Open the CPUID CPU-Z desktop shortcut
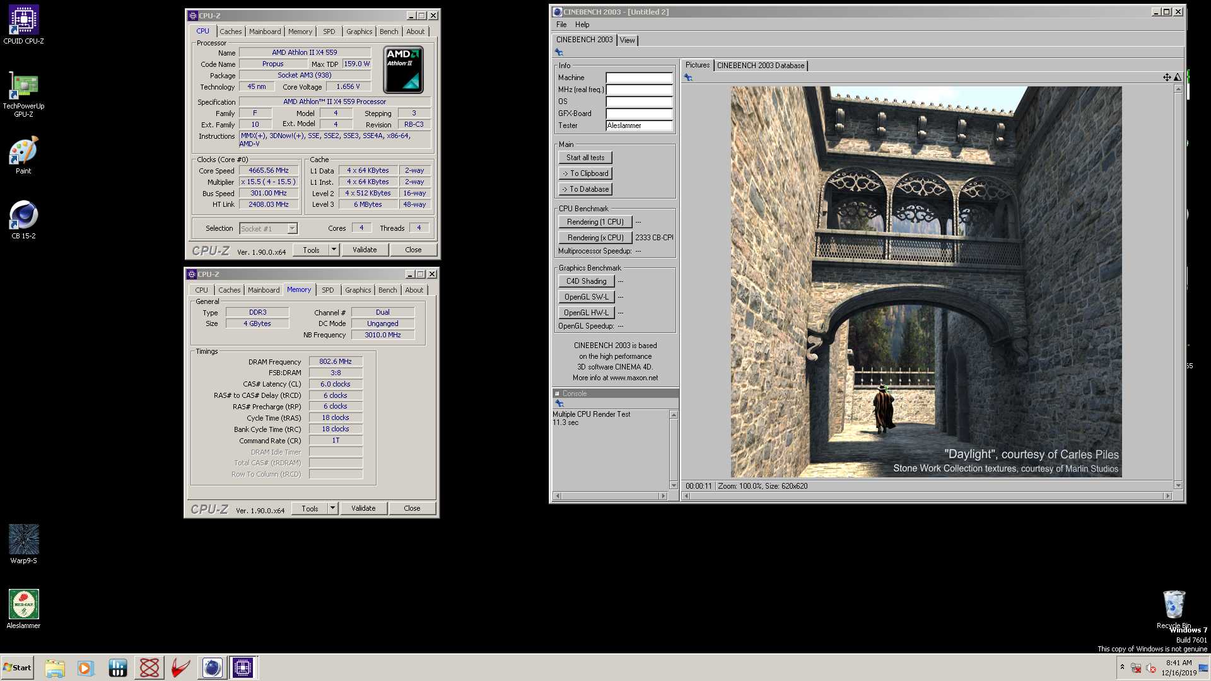This screenshot has height=681, width=1211. click(x=23, y=25)
